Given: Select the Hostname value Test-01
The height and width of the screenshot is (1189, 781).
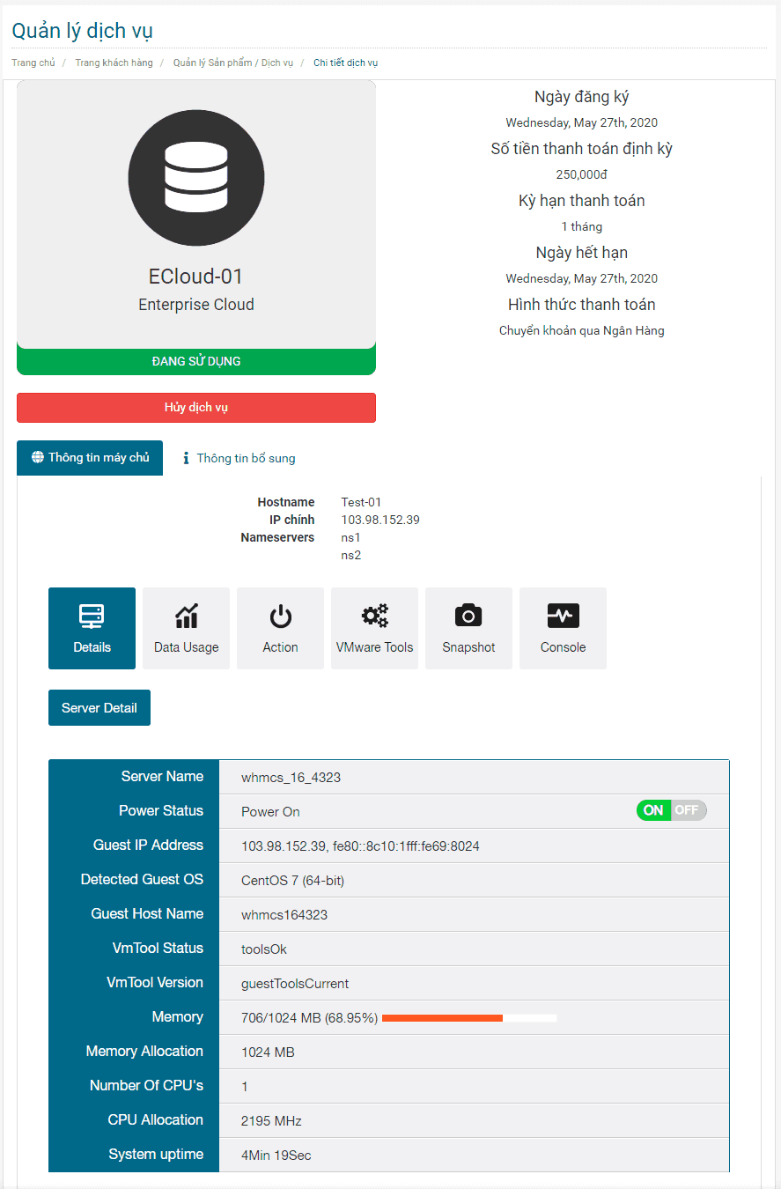Looking at the screenshot, I should pyautogui.click(x=361, y=502).
